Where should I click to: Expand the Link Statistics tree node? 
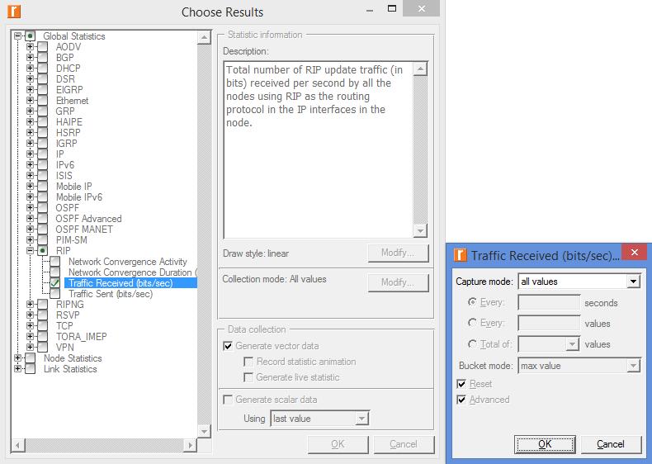pyautogui.click(x=17, y=369)
